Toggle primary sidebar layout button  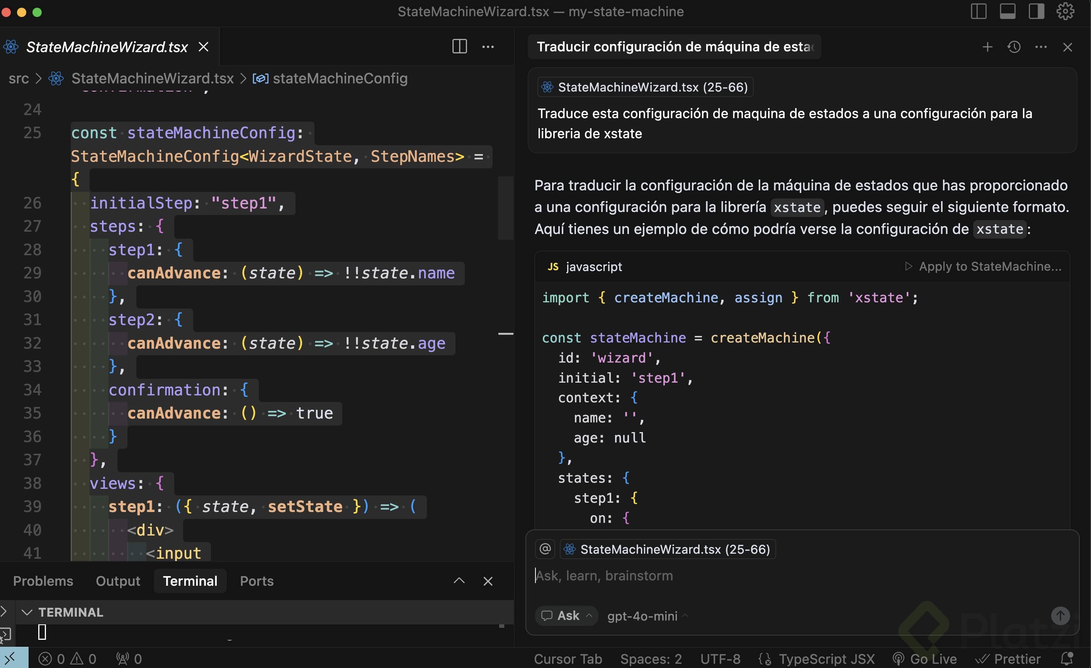[x=978, y=12]
